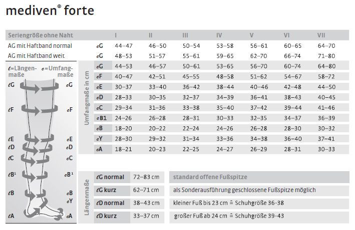Click the "cE" row label in the table
Image resolution: width=355 pixels, height=230 pixels.
click(100, 87)
